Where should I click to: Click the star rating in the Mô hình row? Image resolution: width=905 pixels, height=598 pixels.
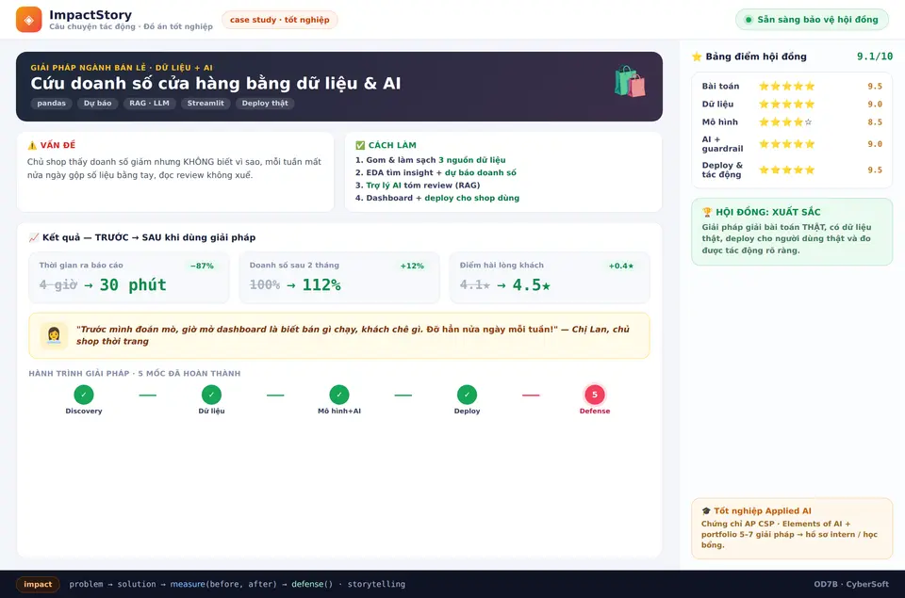point(786,122)
